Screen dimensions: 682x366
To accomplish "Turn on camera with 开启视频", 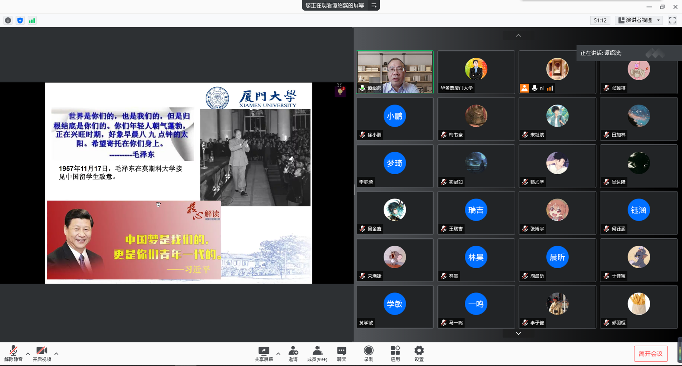I will pyautogui.click(x=42, y=354).
